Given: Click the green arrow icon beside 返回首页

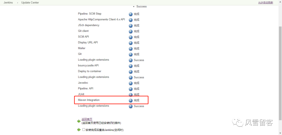Looking at the screenshot, I should 79,121.
